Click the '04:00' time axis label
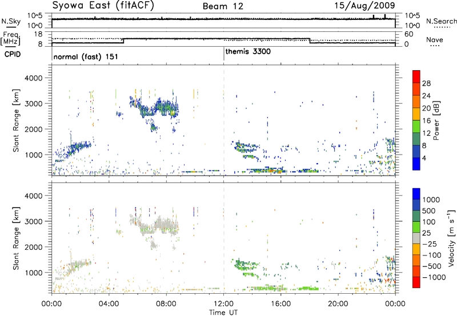This screenshot has height=316, width=457. [x=109, y=304]
